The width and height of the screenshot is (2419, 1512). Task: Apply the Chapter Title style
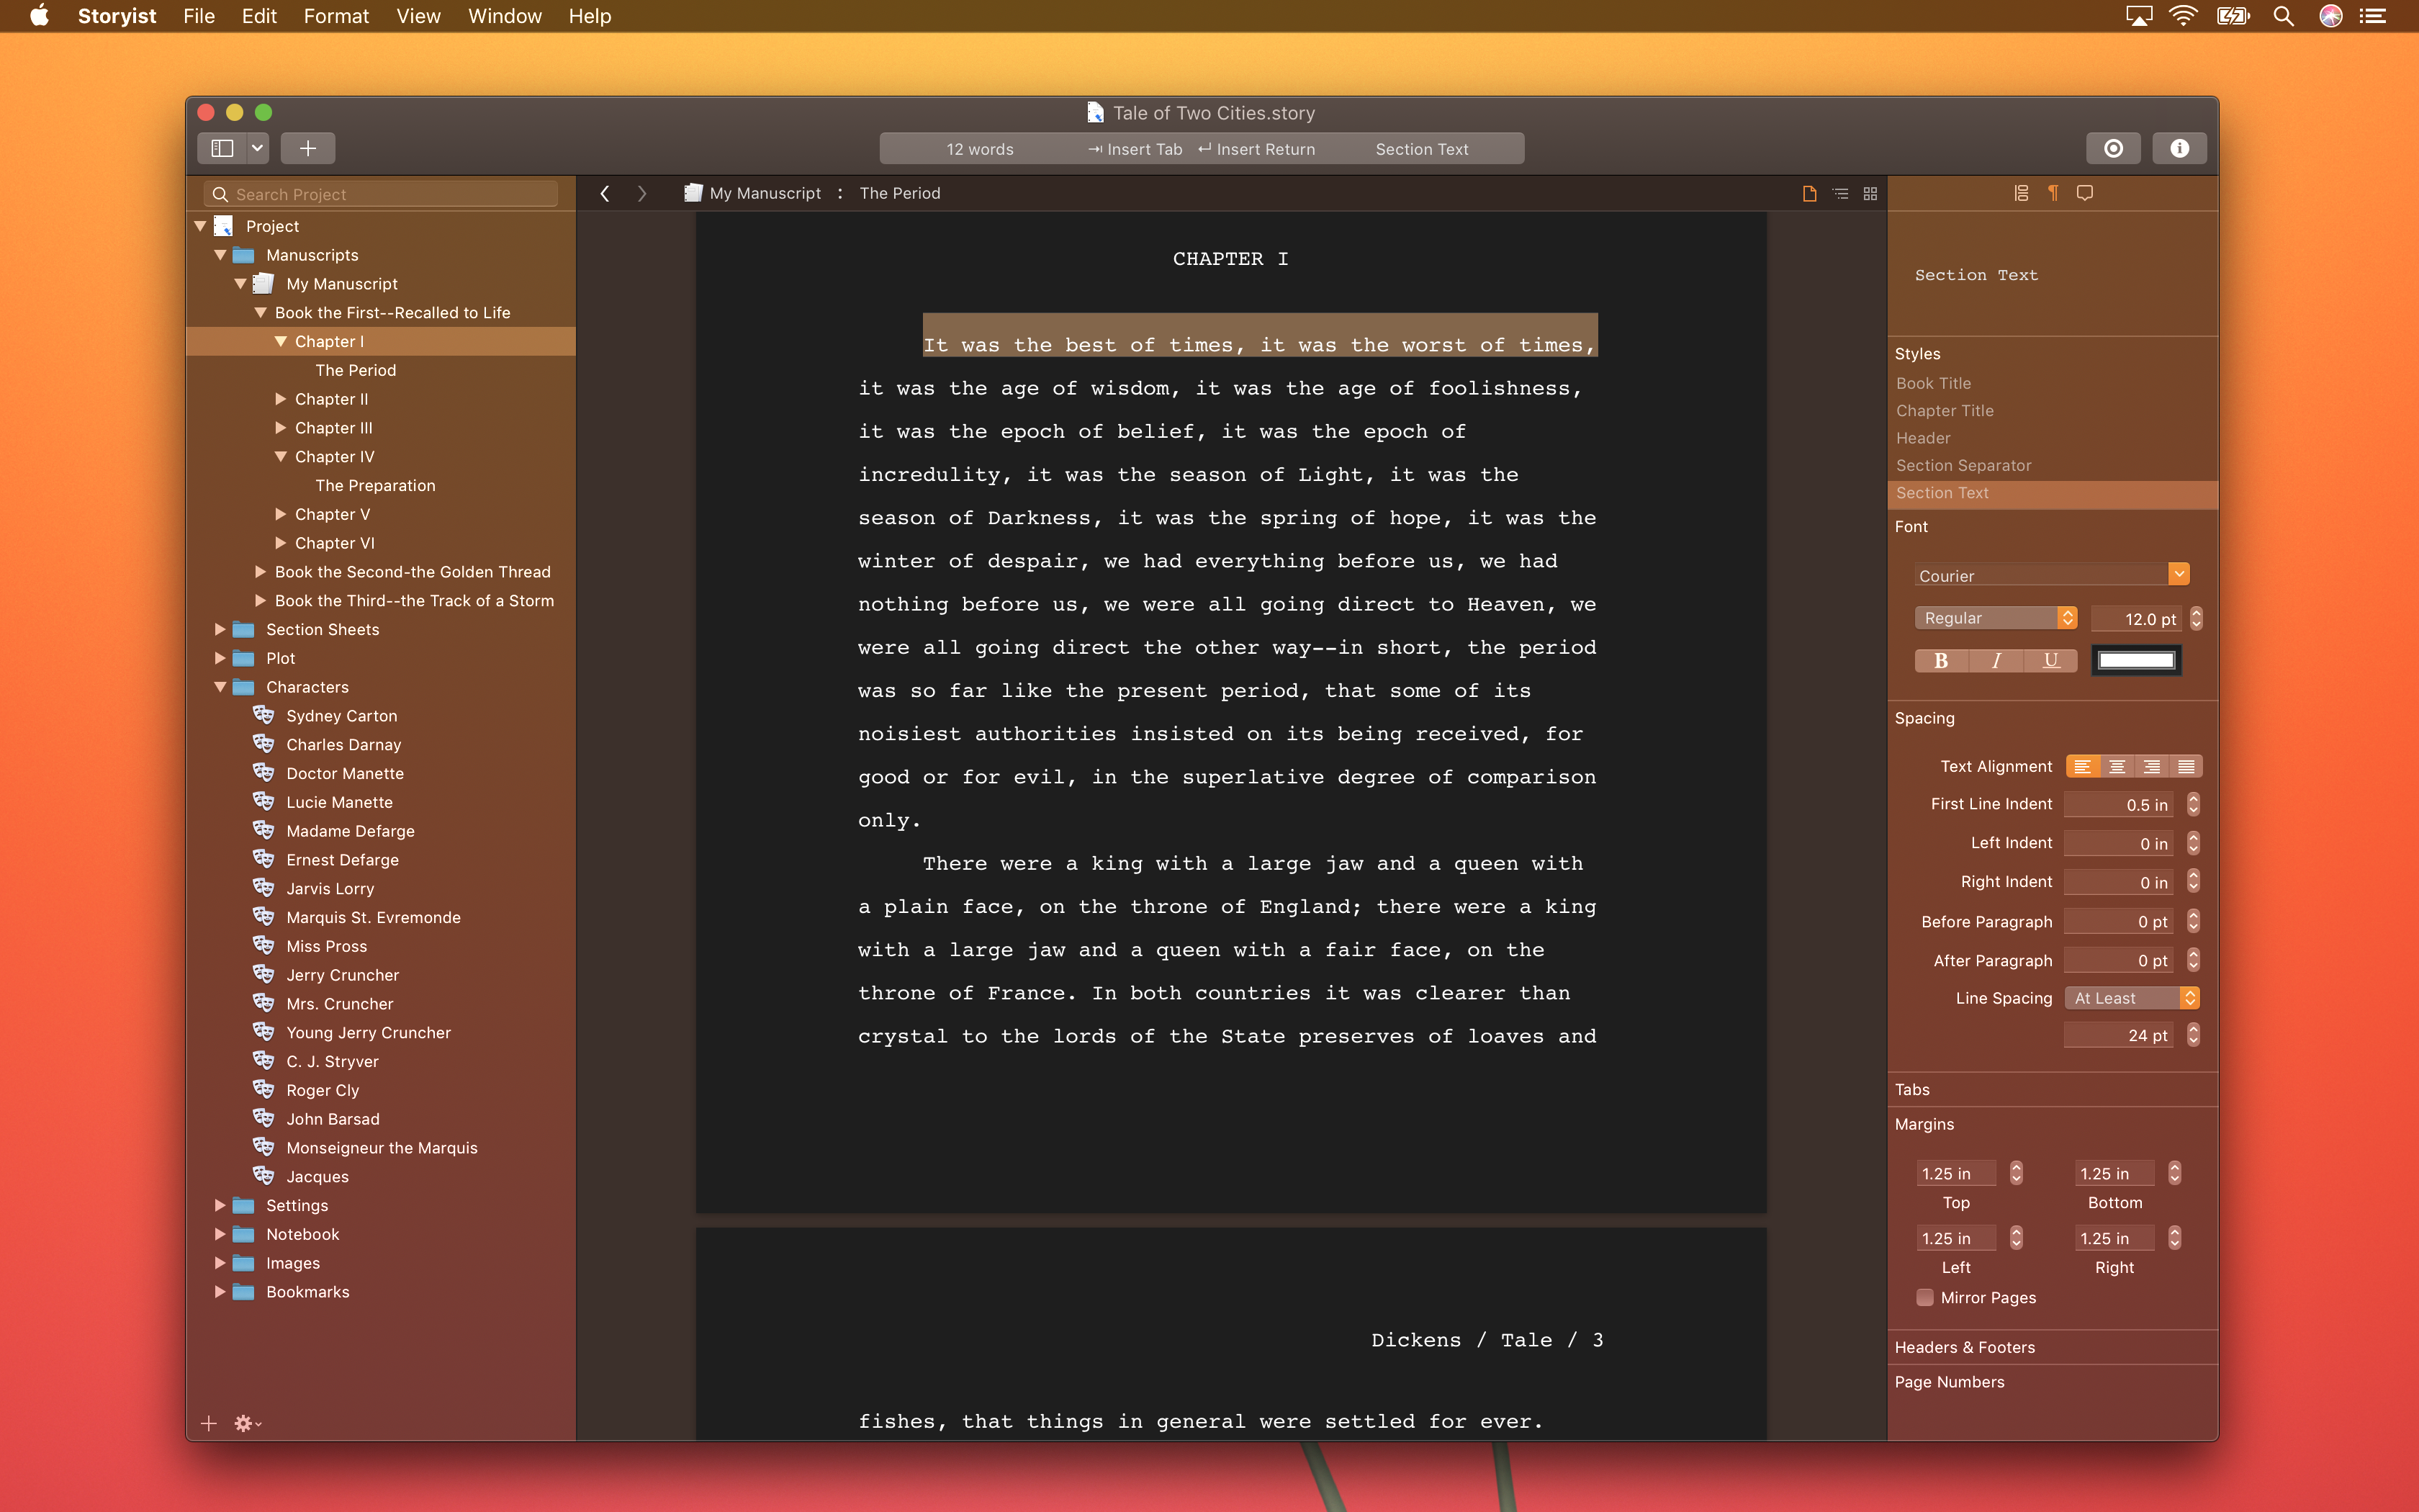tap(1944, 411)
